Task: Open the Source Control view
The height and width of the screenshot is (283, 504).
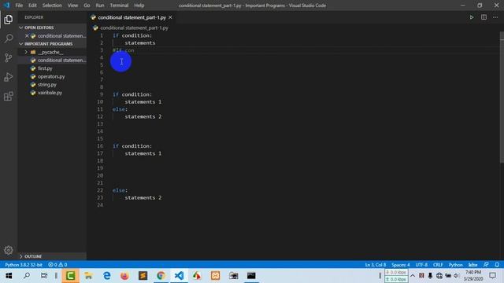Action: [x=9, y=57]
